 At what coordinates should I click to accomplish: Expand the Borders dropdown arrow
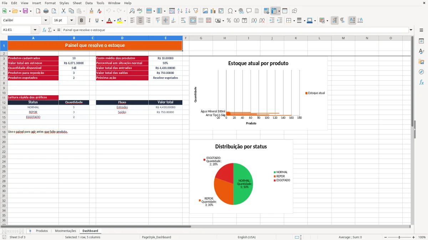[294, 21]
